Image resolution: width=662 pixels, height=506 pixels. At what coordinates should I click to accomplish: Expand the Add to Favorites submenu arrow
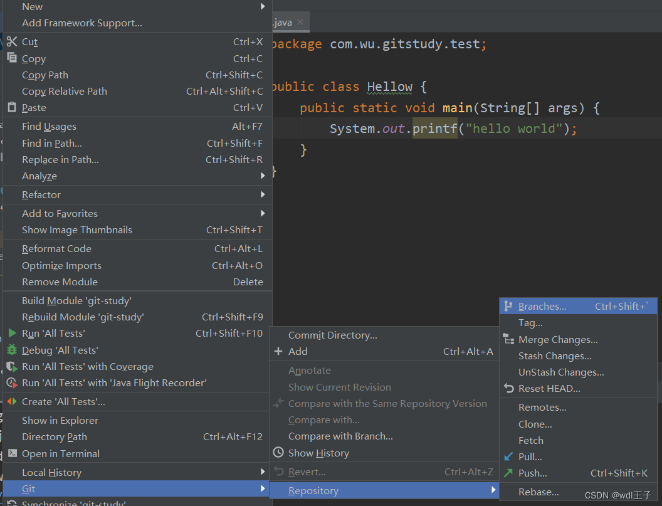coord(263,213)
